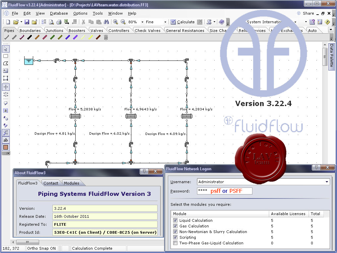The width and height of the screenshot is (337, 253).
Task: Uncheck the Scripting module
Action: (x=175, y=237)
